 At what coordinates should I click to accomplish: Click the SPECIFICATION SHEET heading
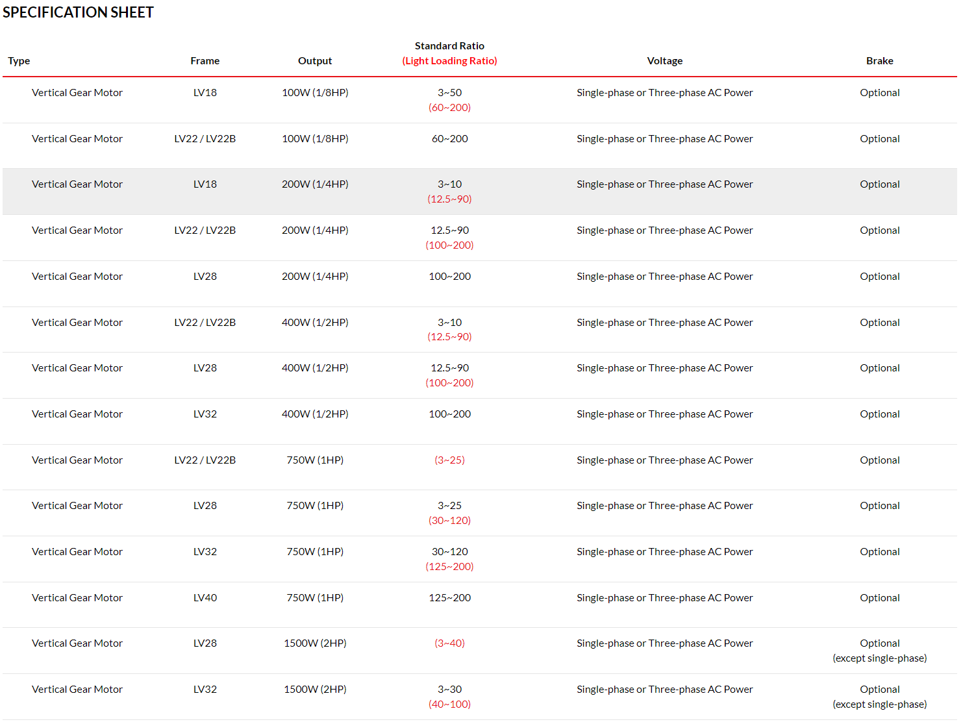click(x=78, y=12)
